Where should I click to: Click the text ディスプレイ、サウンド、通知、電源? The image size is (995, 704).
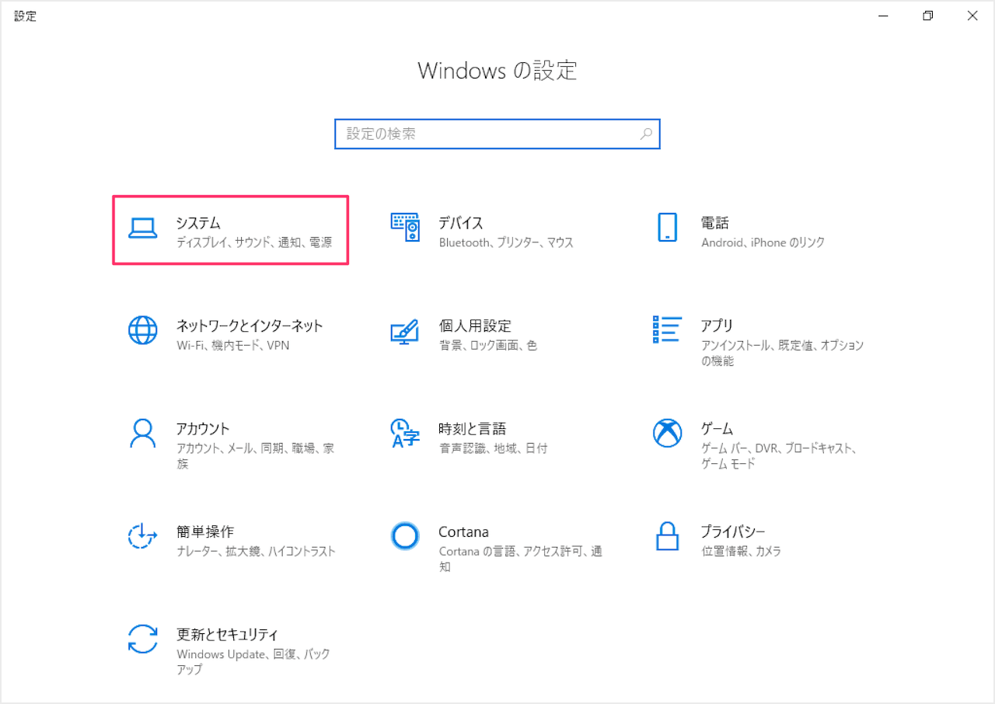tap(254, 242)
